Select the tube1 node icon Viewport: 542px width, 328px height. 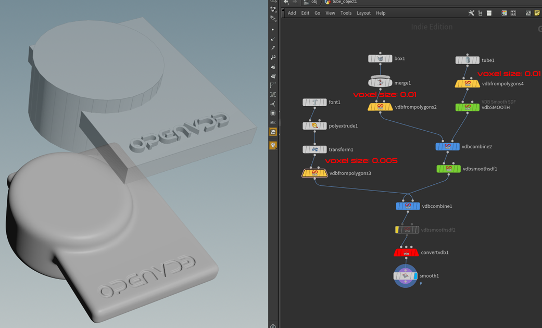point(468,60)
